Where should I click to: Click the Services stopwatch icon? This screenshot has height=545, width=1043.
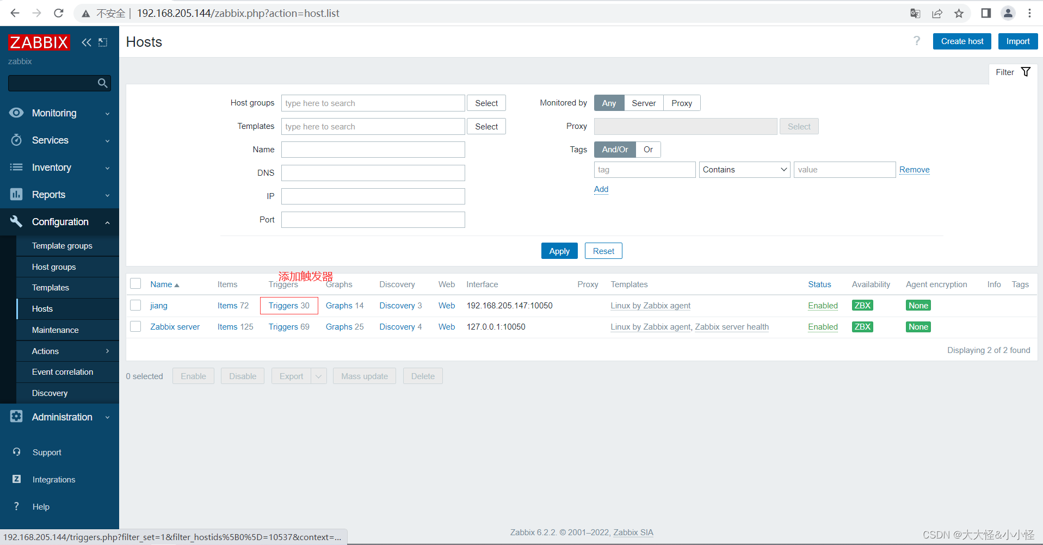coord(16,140)
